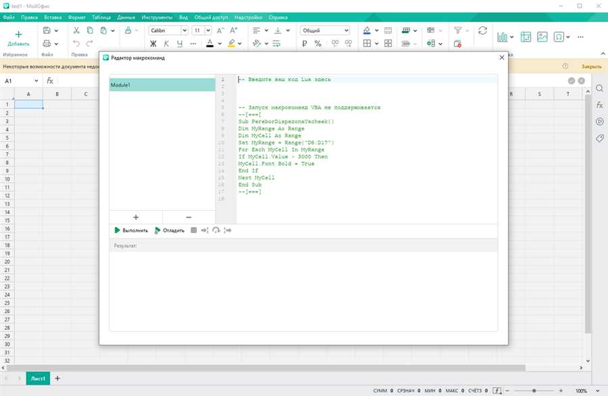Click the percent format icon
Image resolution: width=608 pixels, height=396 pixels.
click(x=318, y=43)
